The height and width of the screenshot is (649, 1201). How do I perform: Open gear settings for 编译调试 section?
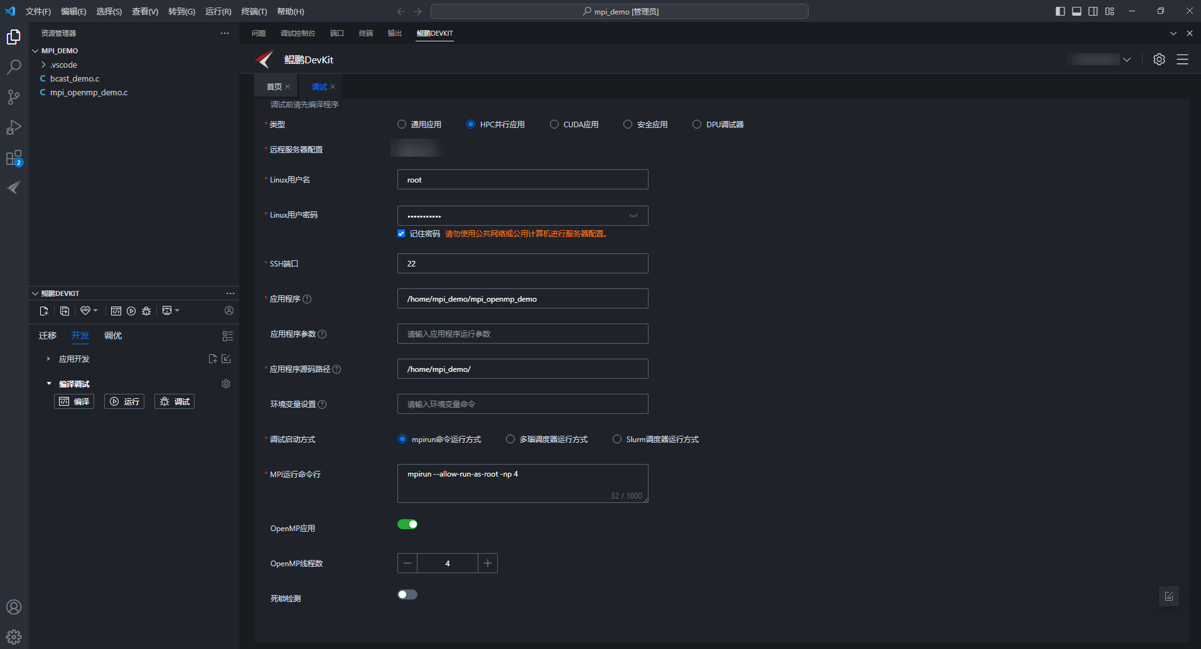(226, 384)
